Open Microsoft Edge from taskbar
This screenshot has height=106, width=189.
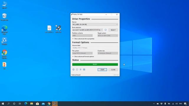(26, 104)
